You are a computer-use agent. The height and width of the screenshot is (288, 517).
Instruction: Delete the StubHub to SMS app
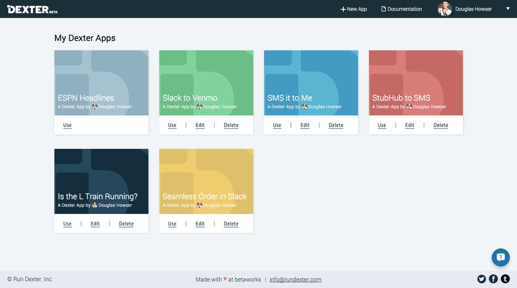click(441, 125)
